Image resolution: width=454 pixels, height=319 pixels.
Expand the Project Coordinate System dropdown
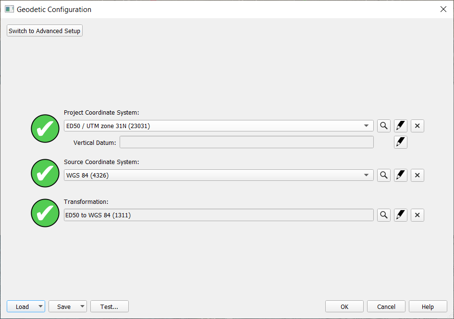[368, 126]
